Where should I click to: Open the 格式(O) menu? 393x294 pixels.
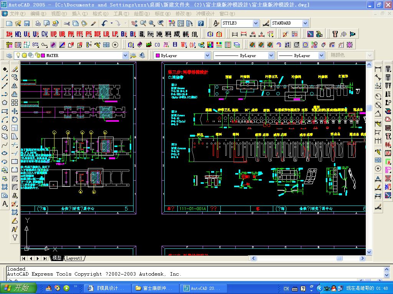click(x=100, y=14)
